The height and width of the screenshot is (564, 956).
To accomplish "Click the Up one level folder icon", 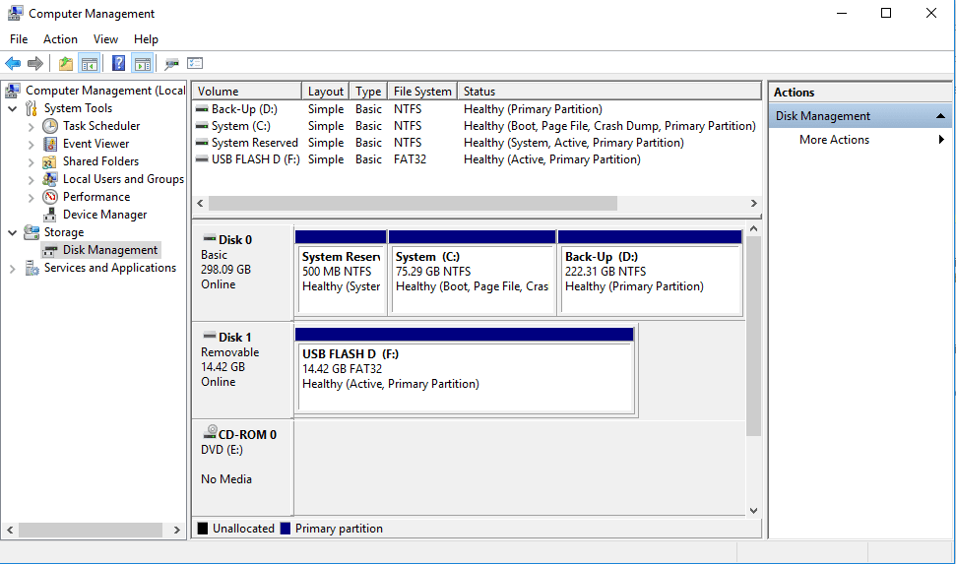I will [x=66, y=63].
